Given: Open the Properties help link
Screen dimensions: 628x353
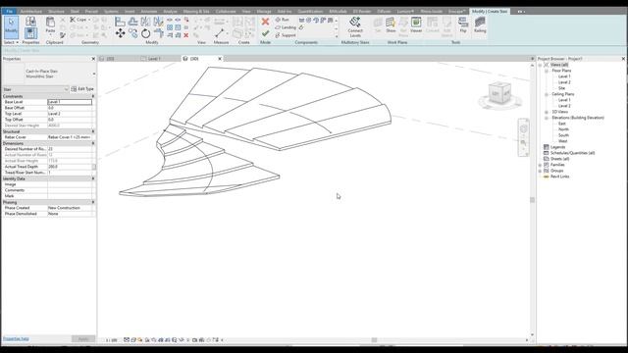Looking at the screenshot, I should pos(16,338).
